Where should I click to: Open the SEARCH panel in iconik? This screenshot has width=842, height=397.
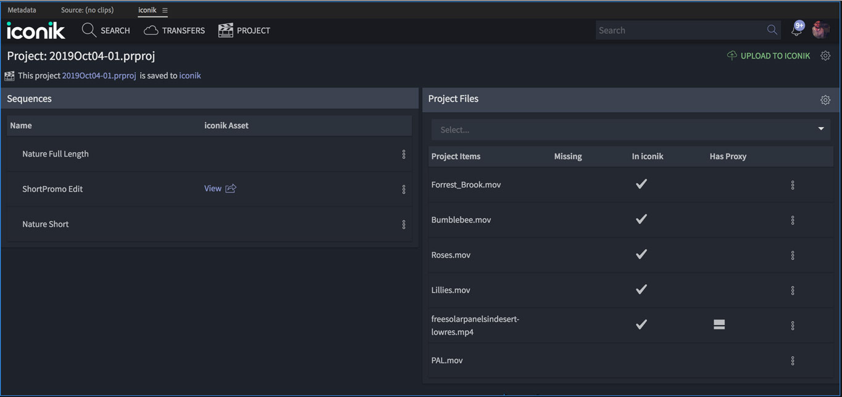pyautogui.click(x=106, y=30)
